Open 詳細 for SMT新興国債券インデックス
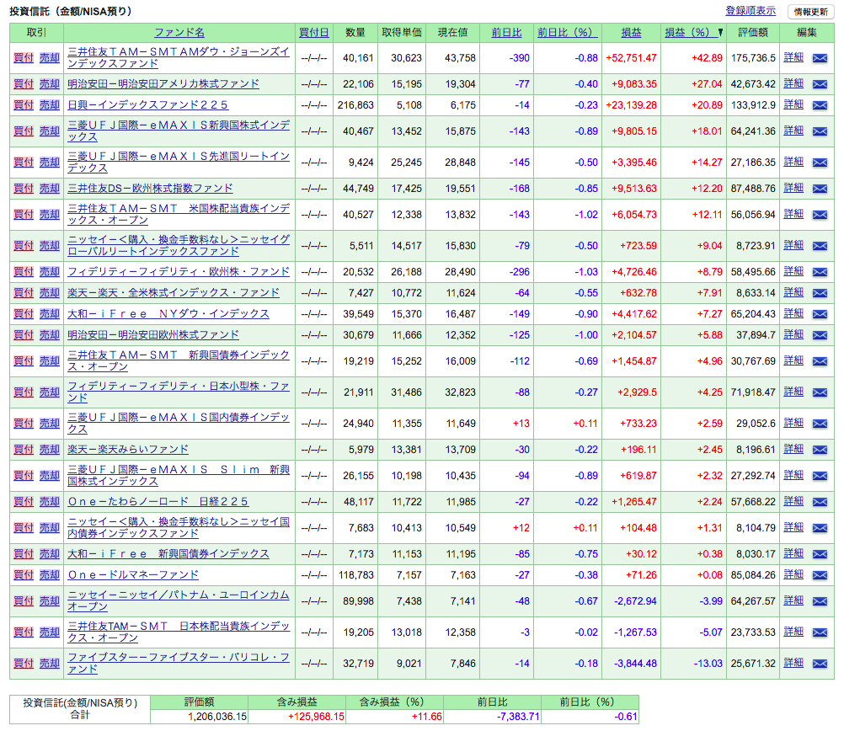844x731 pixels. tap(793, 360)
